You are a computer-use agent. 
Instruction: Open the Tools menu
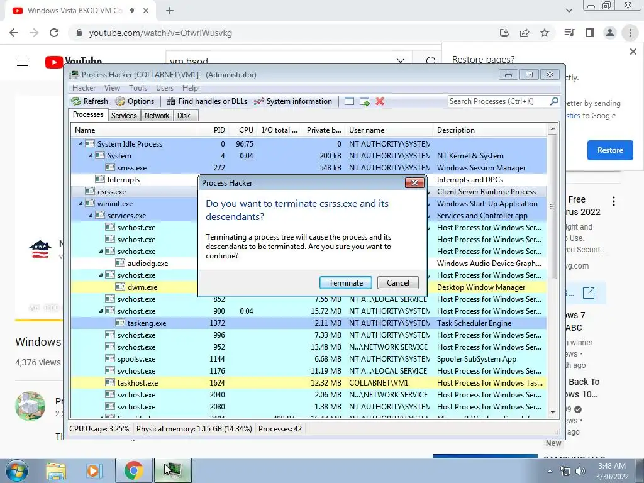(x=138, y=88)
